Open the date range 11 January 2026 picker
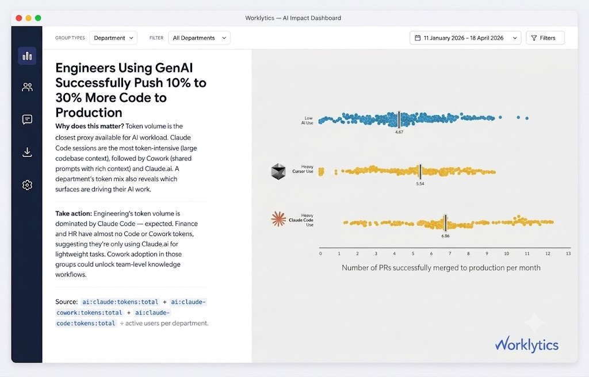The width and height of the screenshot is (589, 377). (x=465, y=38)
